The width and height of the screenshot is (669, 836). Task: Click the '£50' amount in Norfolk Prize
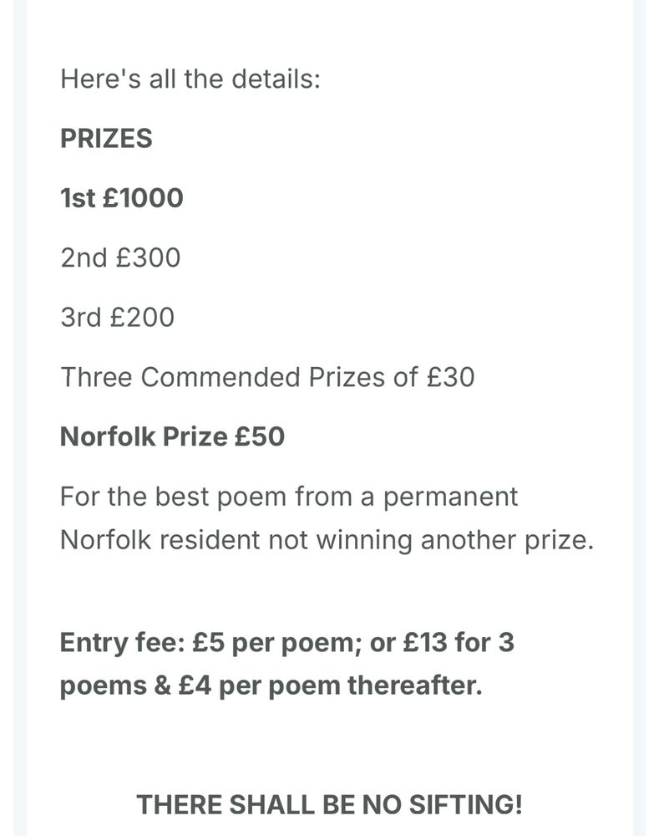260,436
